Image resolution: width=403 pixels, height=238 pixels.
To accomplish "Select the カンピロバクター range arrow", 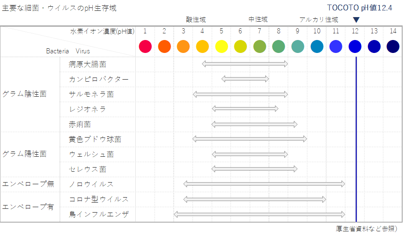I will [245, 79].
